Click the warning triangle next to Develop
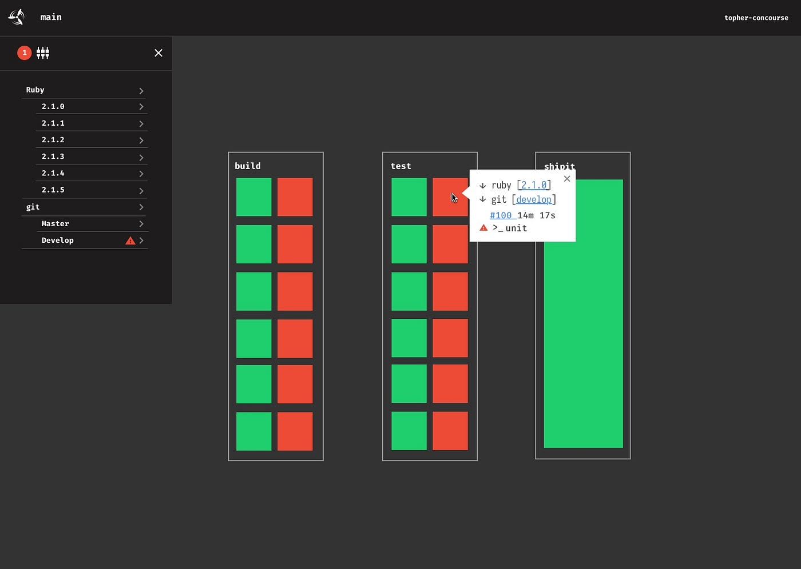 [x=130, y=241]
